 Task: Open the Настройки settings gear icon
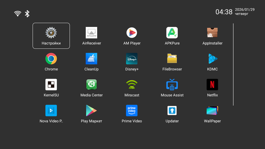coord(51,33)
